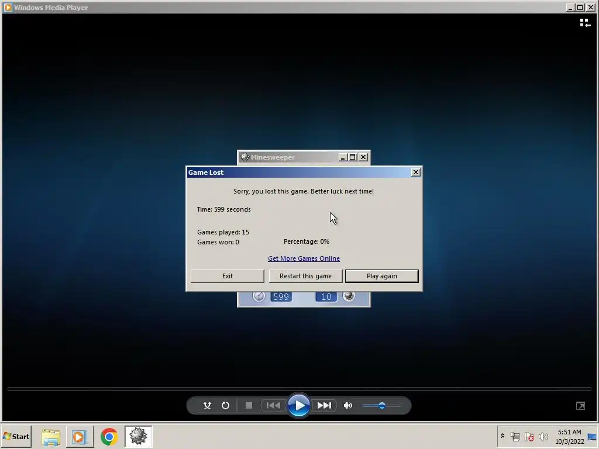Click the Minesweeper mine counter icon
The height and width of the screenshot is (449, 599).
349,296
